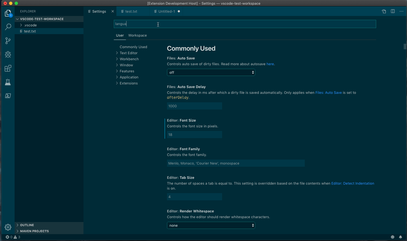
Task: Click the Font Family input field
Action: coord(236,163)
